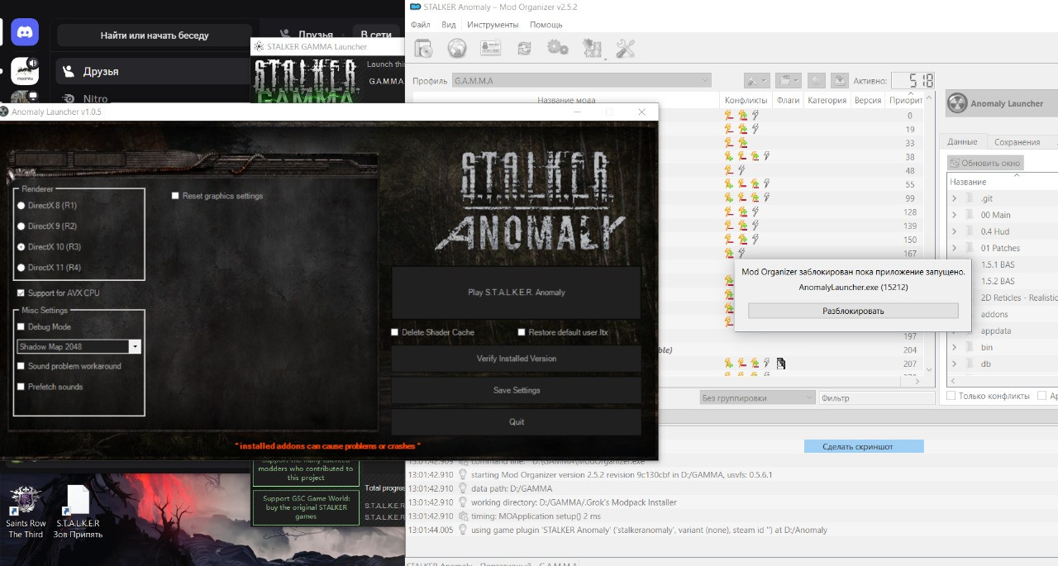Open Mod Organizer settings gears icon

click(558, 49)
